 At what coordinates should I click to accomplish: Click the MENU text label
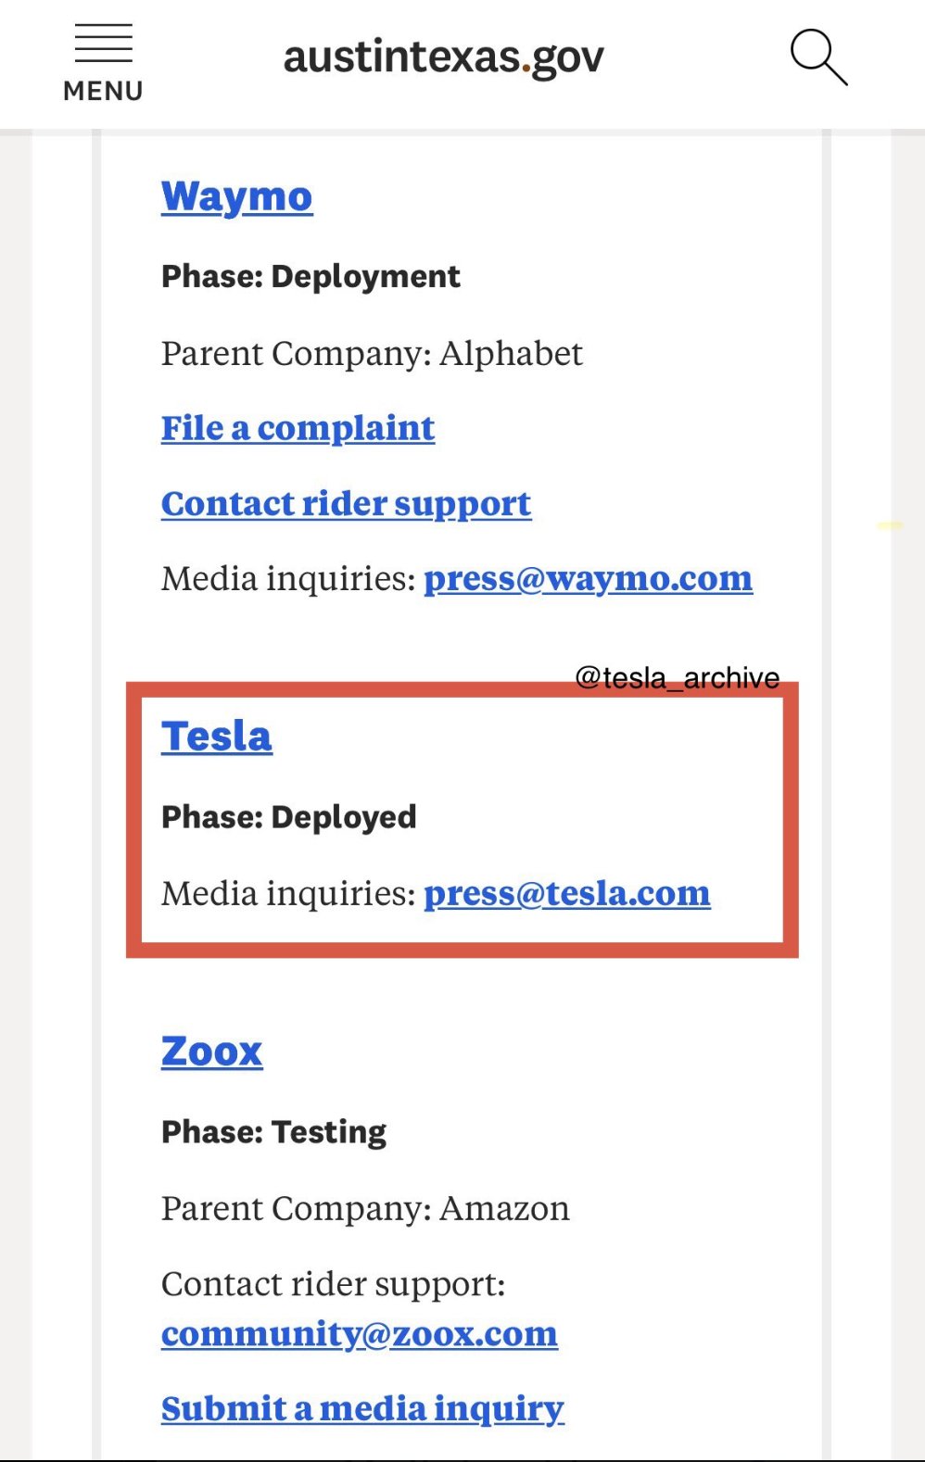pos(103,91)
